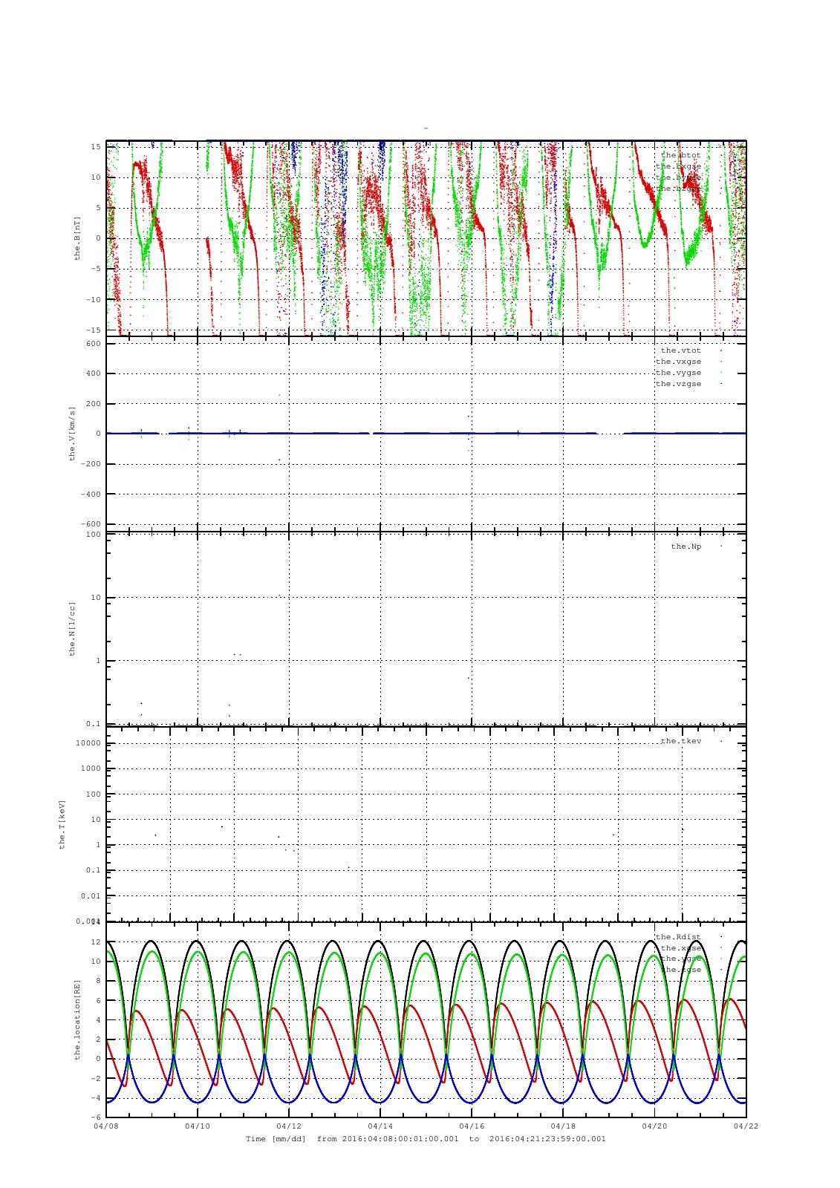Select the the.vtot legend label
Viewport: 840px width, 1188px height.
pos(680,350)
